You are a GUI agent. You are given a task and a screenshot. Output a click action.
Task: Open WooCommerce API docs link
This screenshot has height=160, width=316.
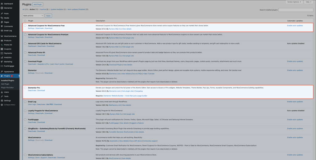click(x=138, y=141)
